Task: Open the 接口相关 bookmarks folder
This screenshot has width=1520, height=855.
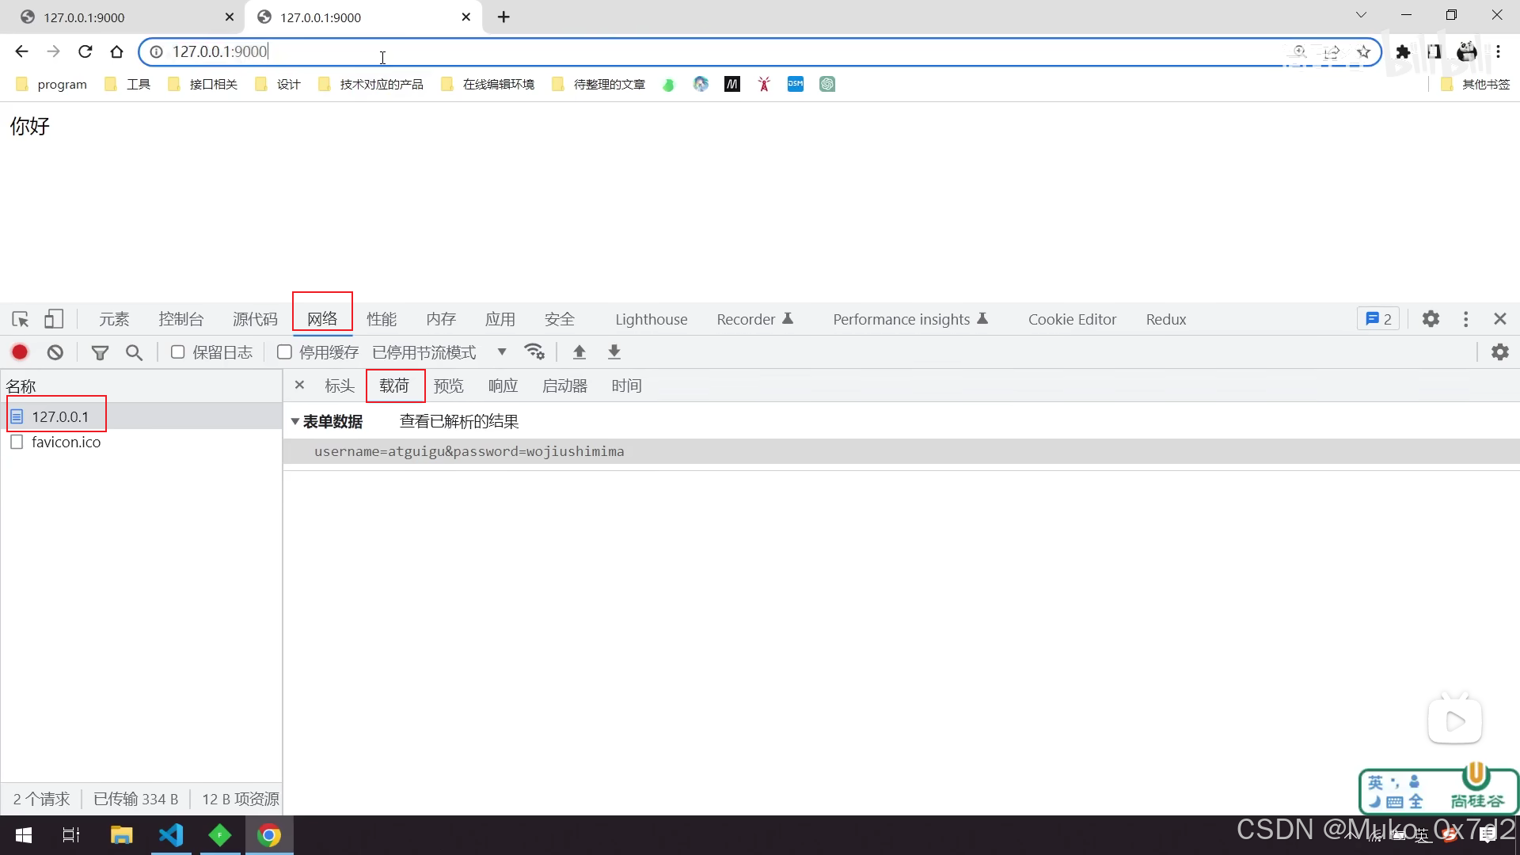Action: (x=203, y=84)
